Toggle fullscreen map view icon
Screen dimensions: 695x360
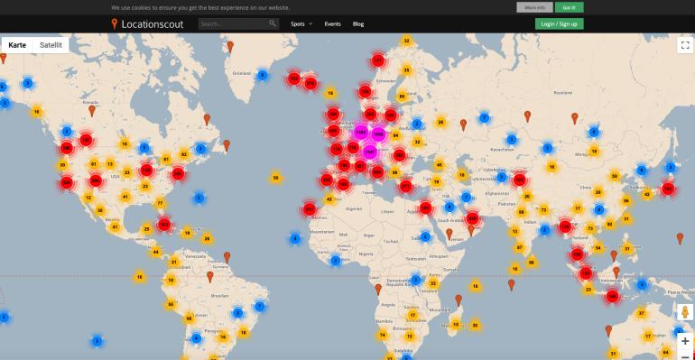[x=685, y=45]
